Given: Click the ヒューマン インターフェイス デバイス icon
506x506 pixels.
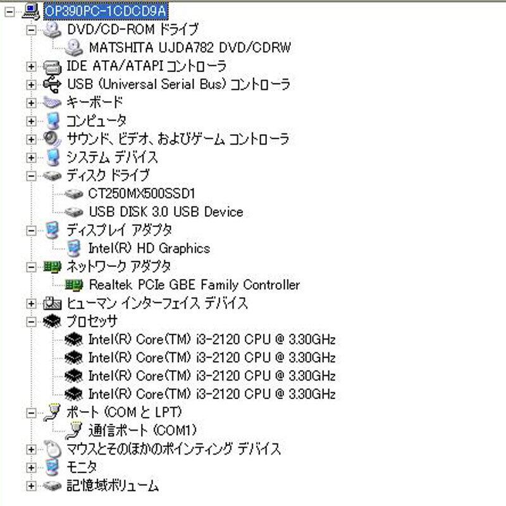Looking at the screenshot, I should (52, 304).
